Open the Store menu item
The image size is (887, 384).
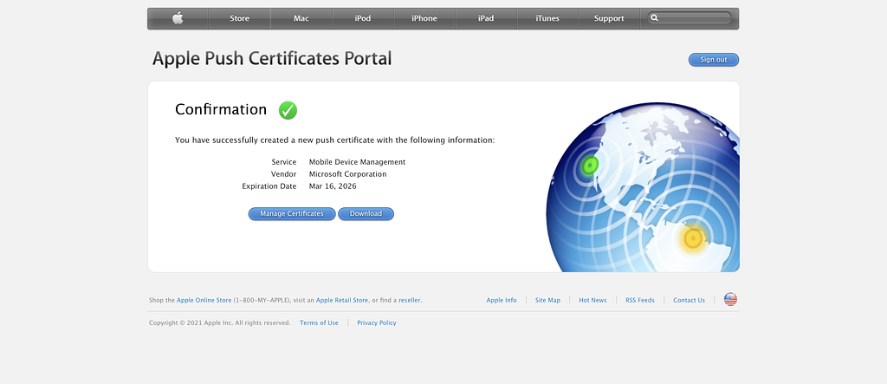[x=239, y=18]
